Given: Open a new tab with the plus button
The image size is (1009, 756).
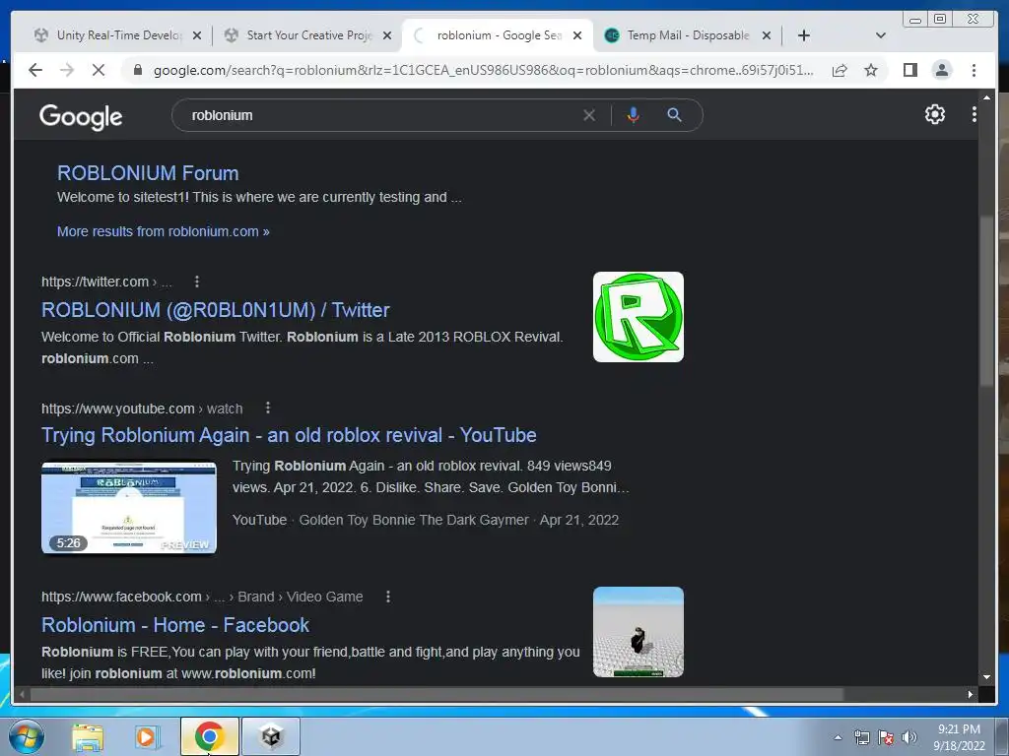Looking at the screenshot, I should (x=803, y=35).
